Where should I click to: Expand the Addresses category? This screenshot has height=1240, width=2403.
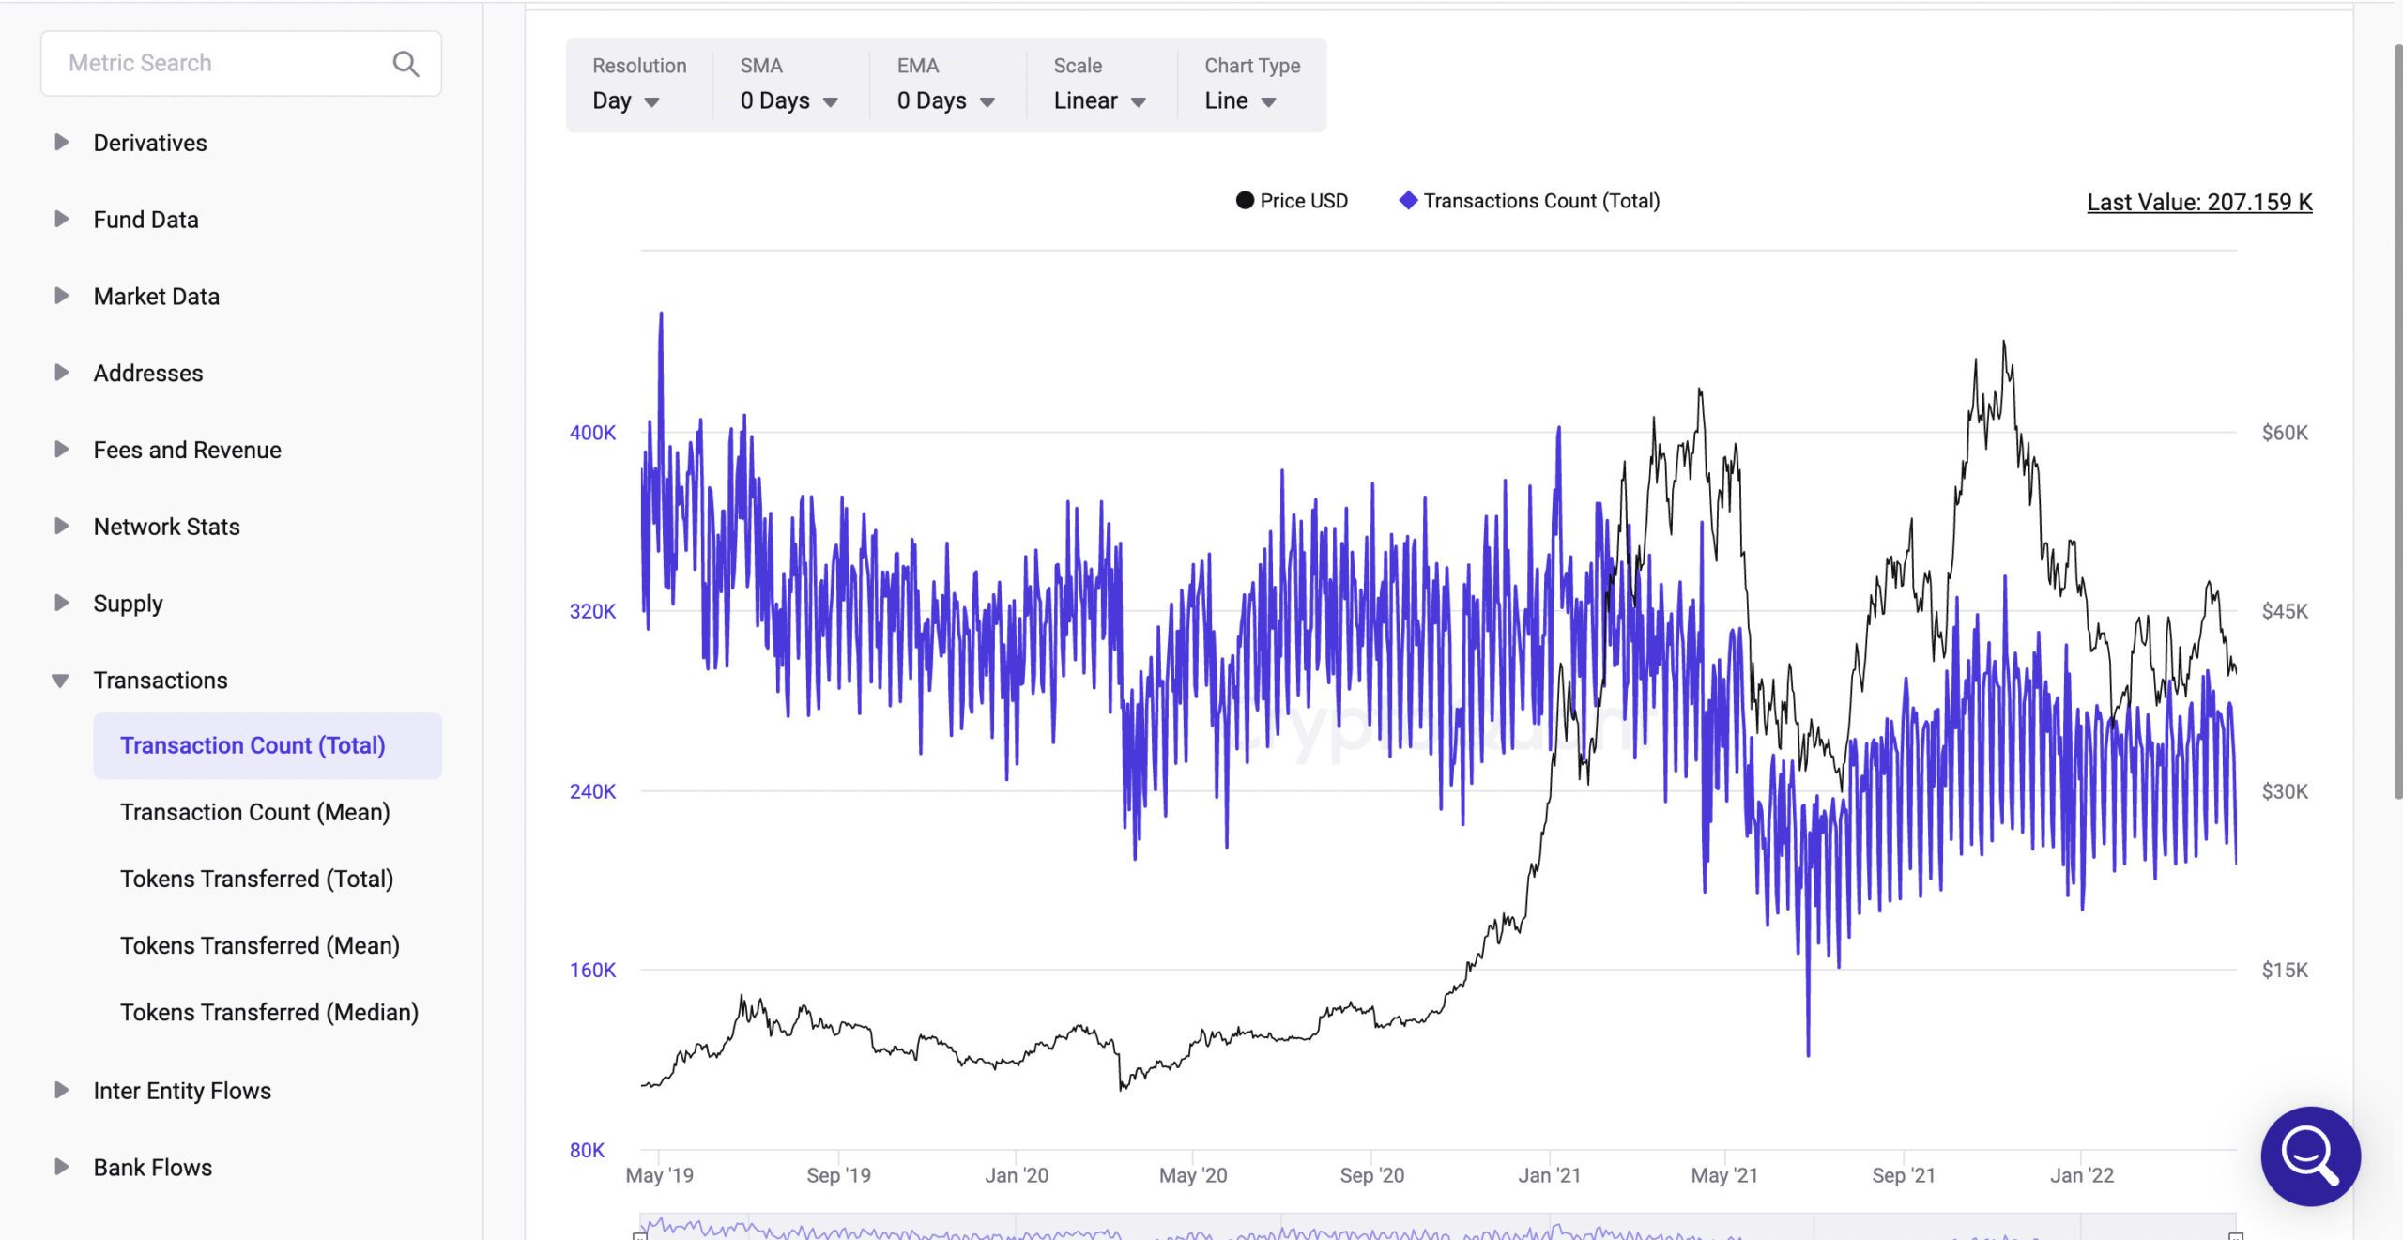62,373
